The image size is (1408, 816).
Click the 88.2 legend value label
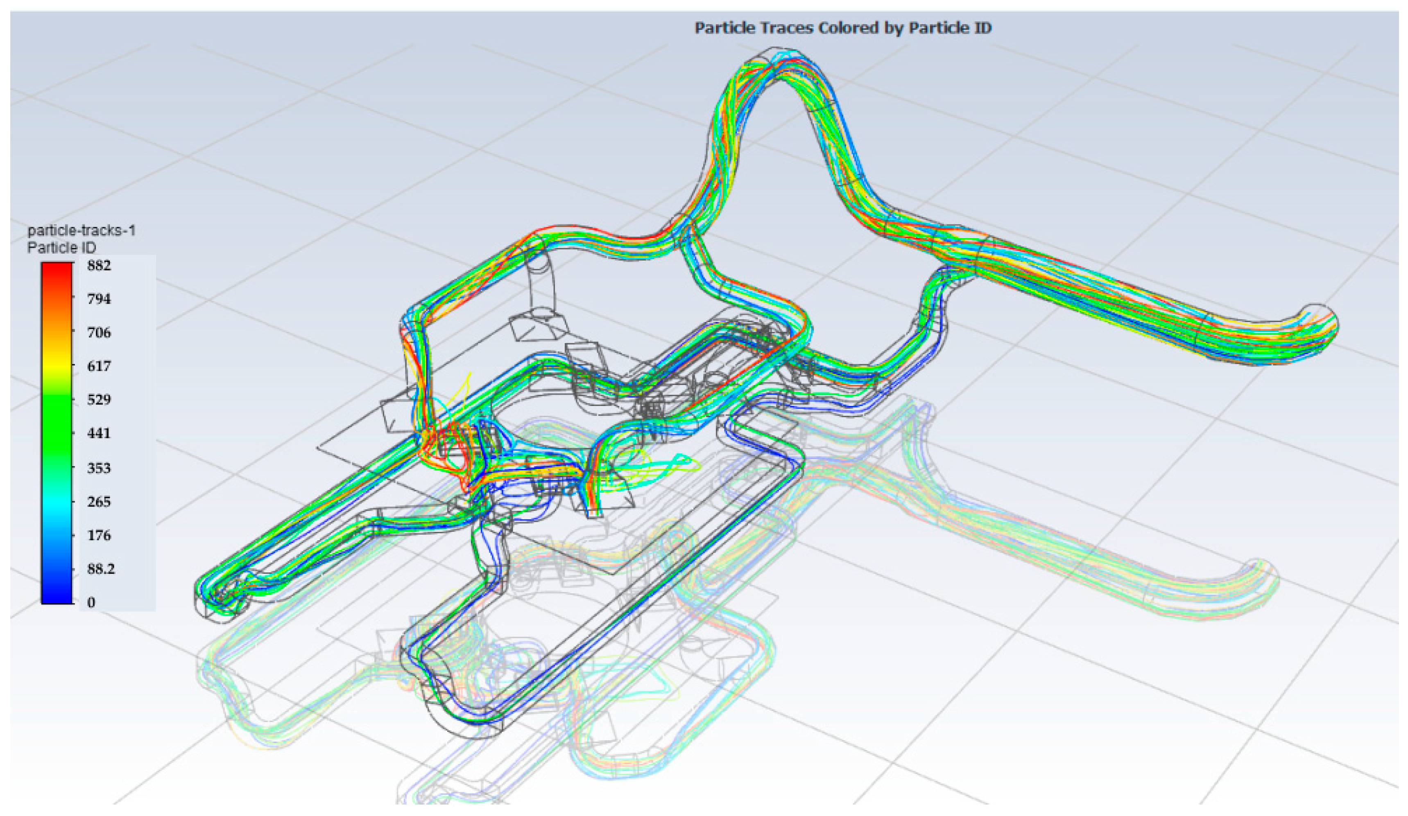101,569
